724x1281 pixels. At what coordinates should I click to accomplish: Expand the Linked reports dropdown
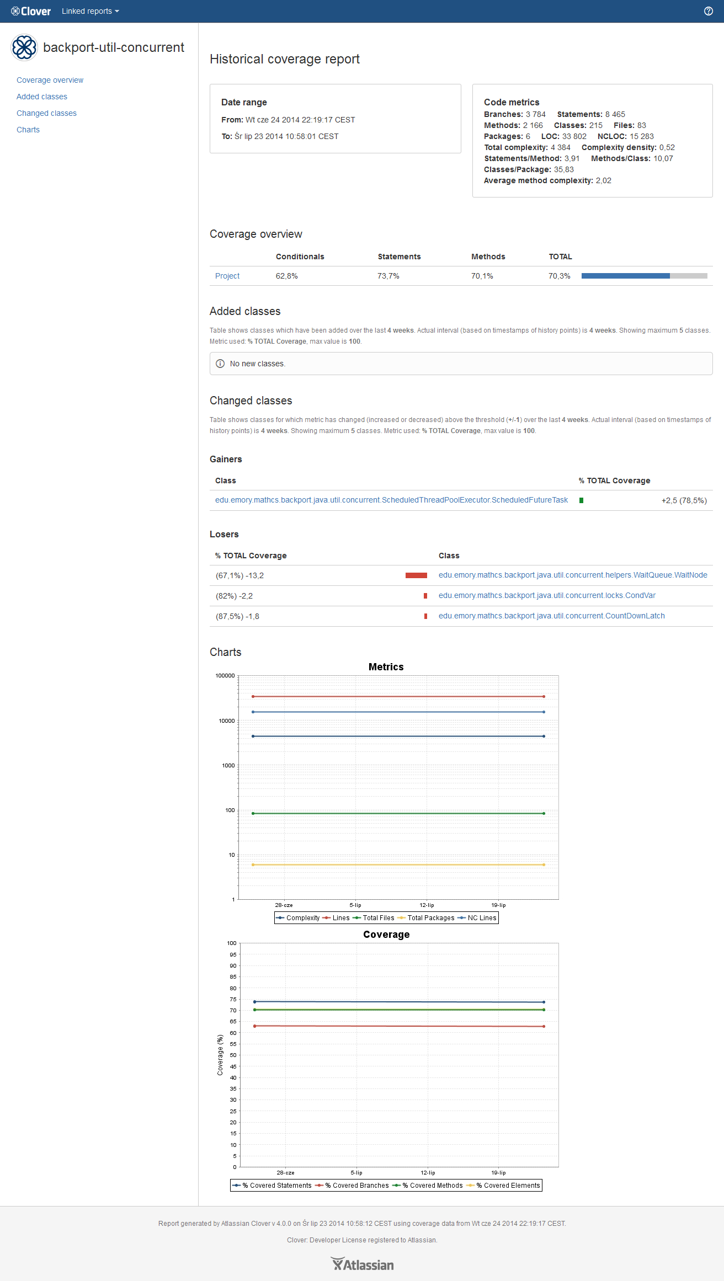pyautogui.click(x=90, y=11)
